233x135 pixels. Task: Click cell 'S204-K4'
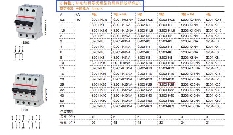(212, 47)
